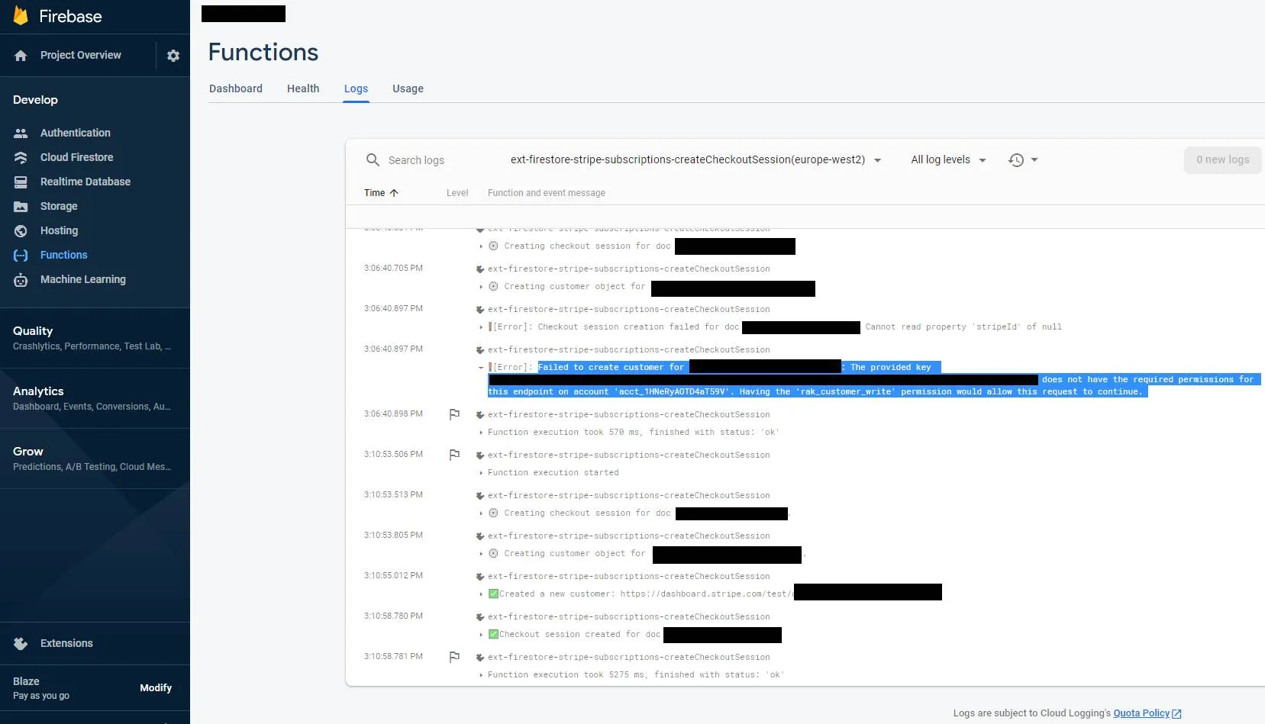This screenshot has width=1265, height=724.
Task: Click the flag icon at 3:10:58.781 PM
Action: click(454, 657)
